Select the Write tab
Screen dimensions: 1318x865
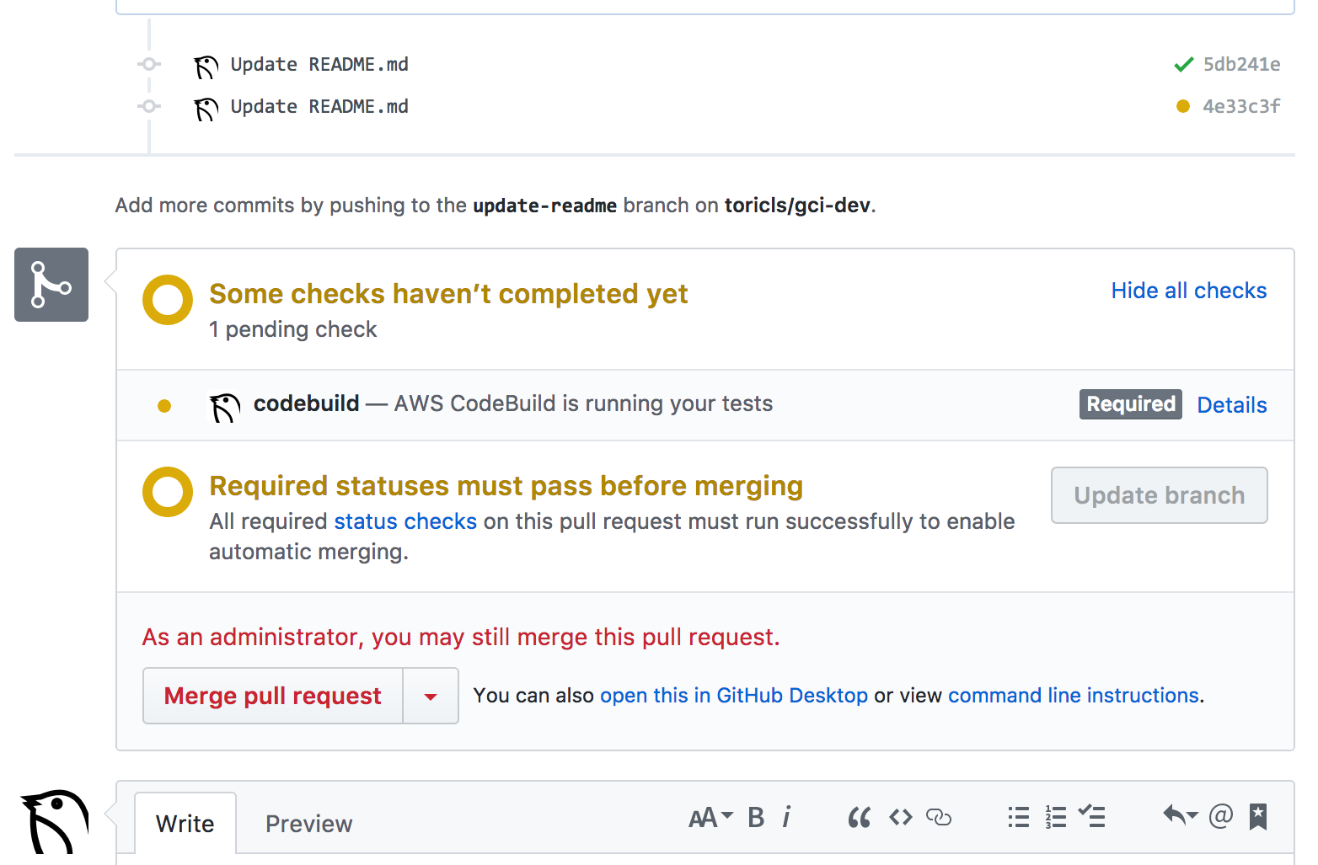tap(185, 824)
